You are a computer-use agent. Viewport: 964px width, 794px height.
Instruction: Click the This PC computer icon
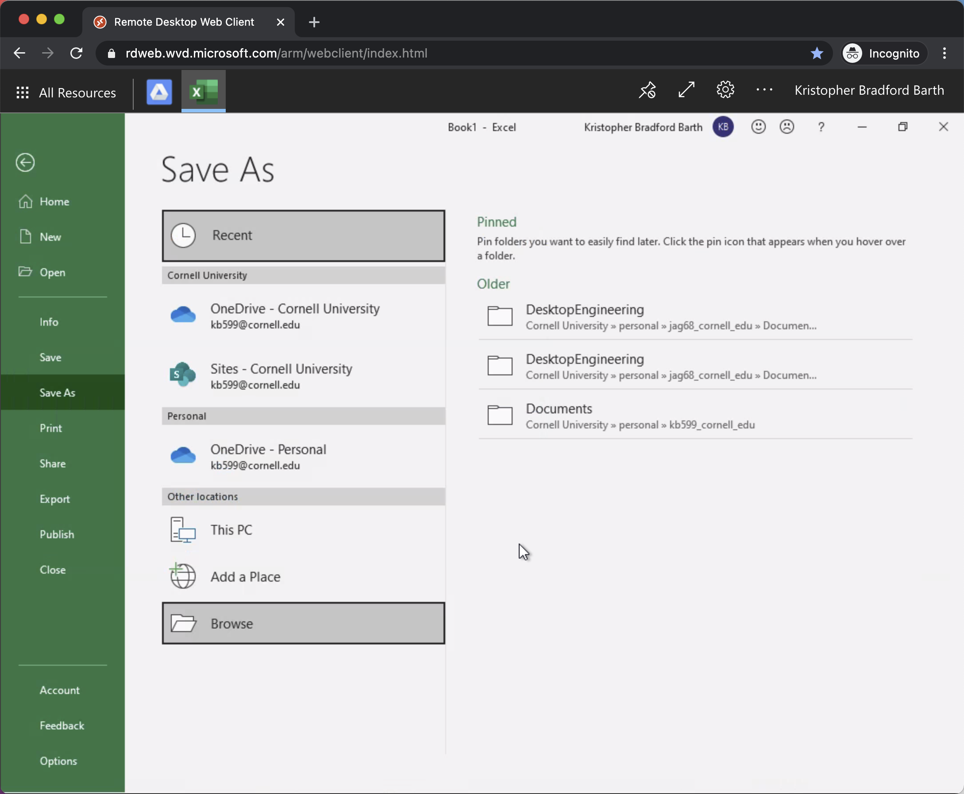[183, 530]
